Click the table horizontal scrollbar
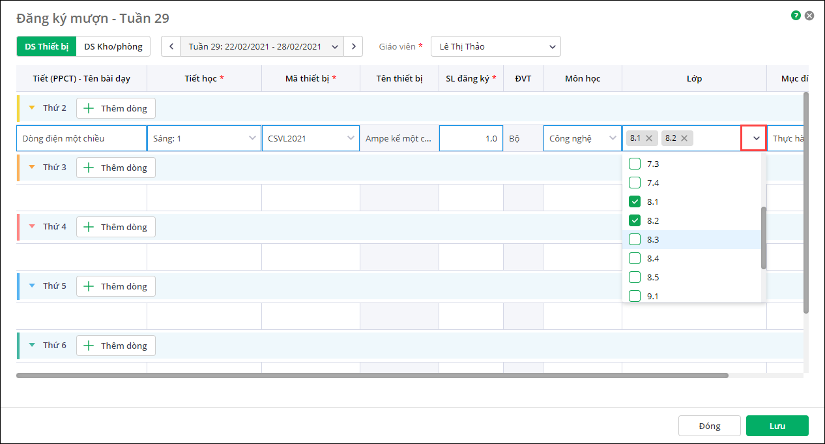Viewport: 825px width, 444px height. [x=372, y=376]
